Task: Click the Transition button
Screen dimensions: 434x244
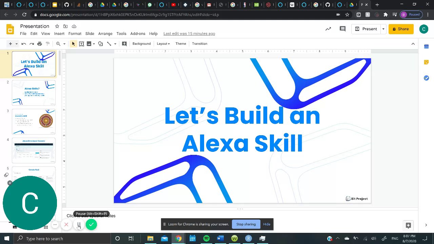Action: pyautogui.click(x=199, y=44)
